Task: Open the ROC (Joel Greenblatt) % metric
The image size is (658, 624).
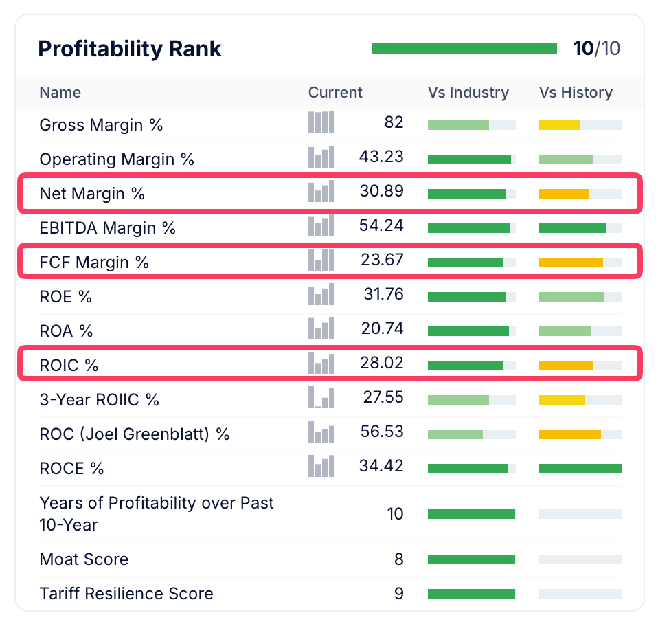Action: 135,434
